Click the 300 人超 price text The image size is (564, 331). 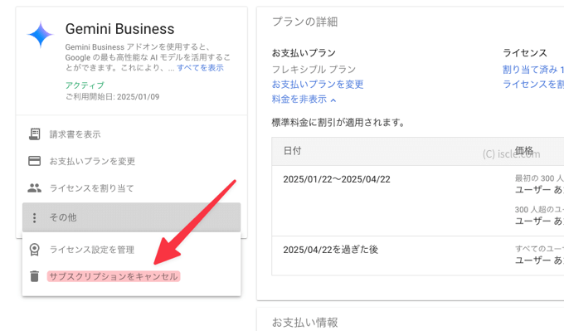(539, 209)
